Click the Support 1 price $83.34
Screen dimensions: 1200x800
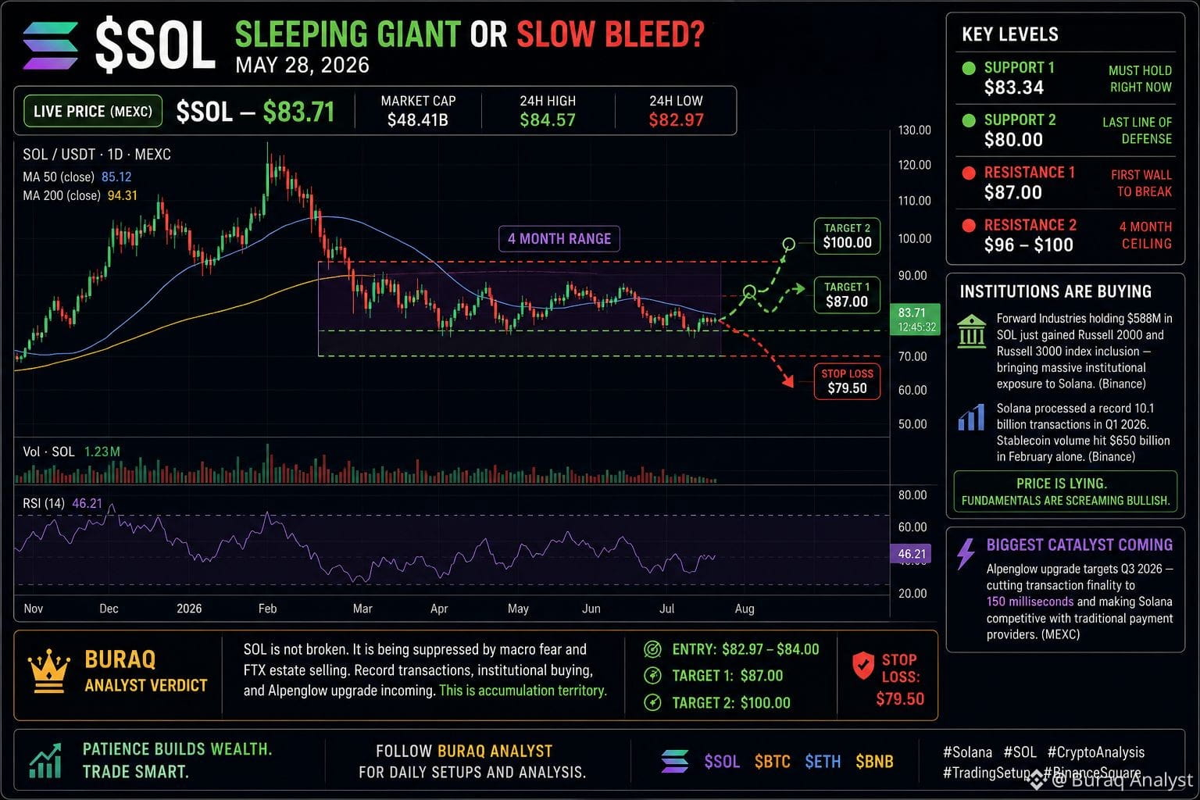[x=1014, y=87]
